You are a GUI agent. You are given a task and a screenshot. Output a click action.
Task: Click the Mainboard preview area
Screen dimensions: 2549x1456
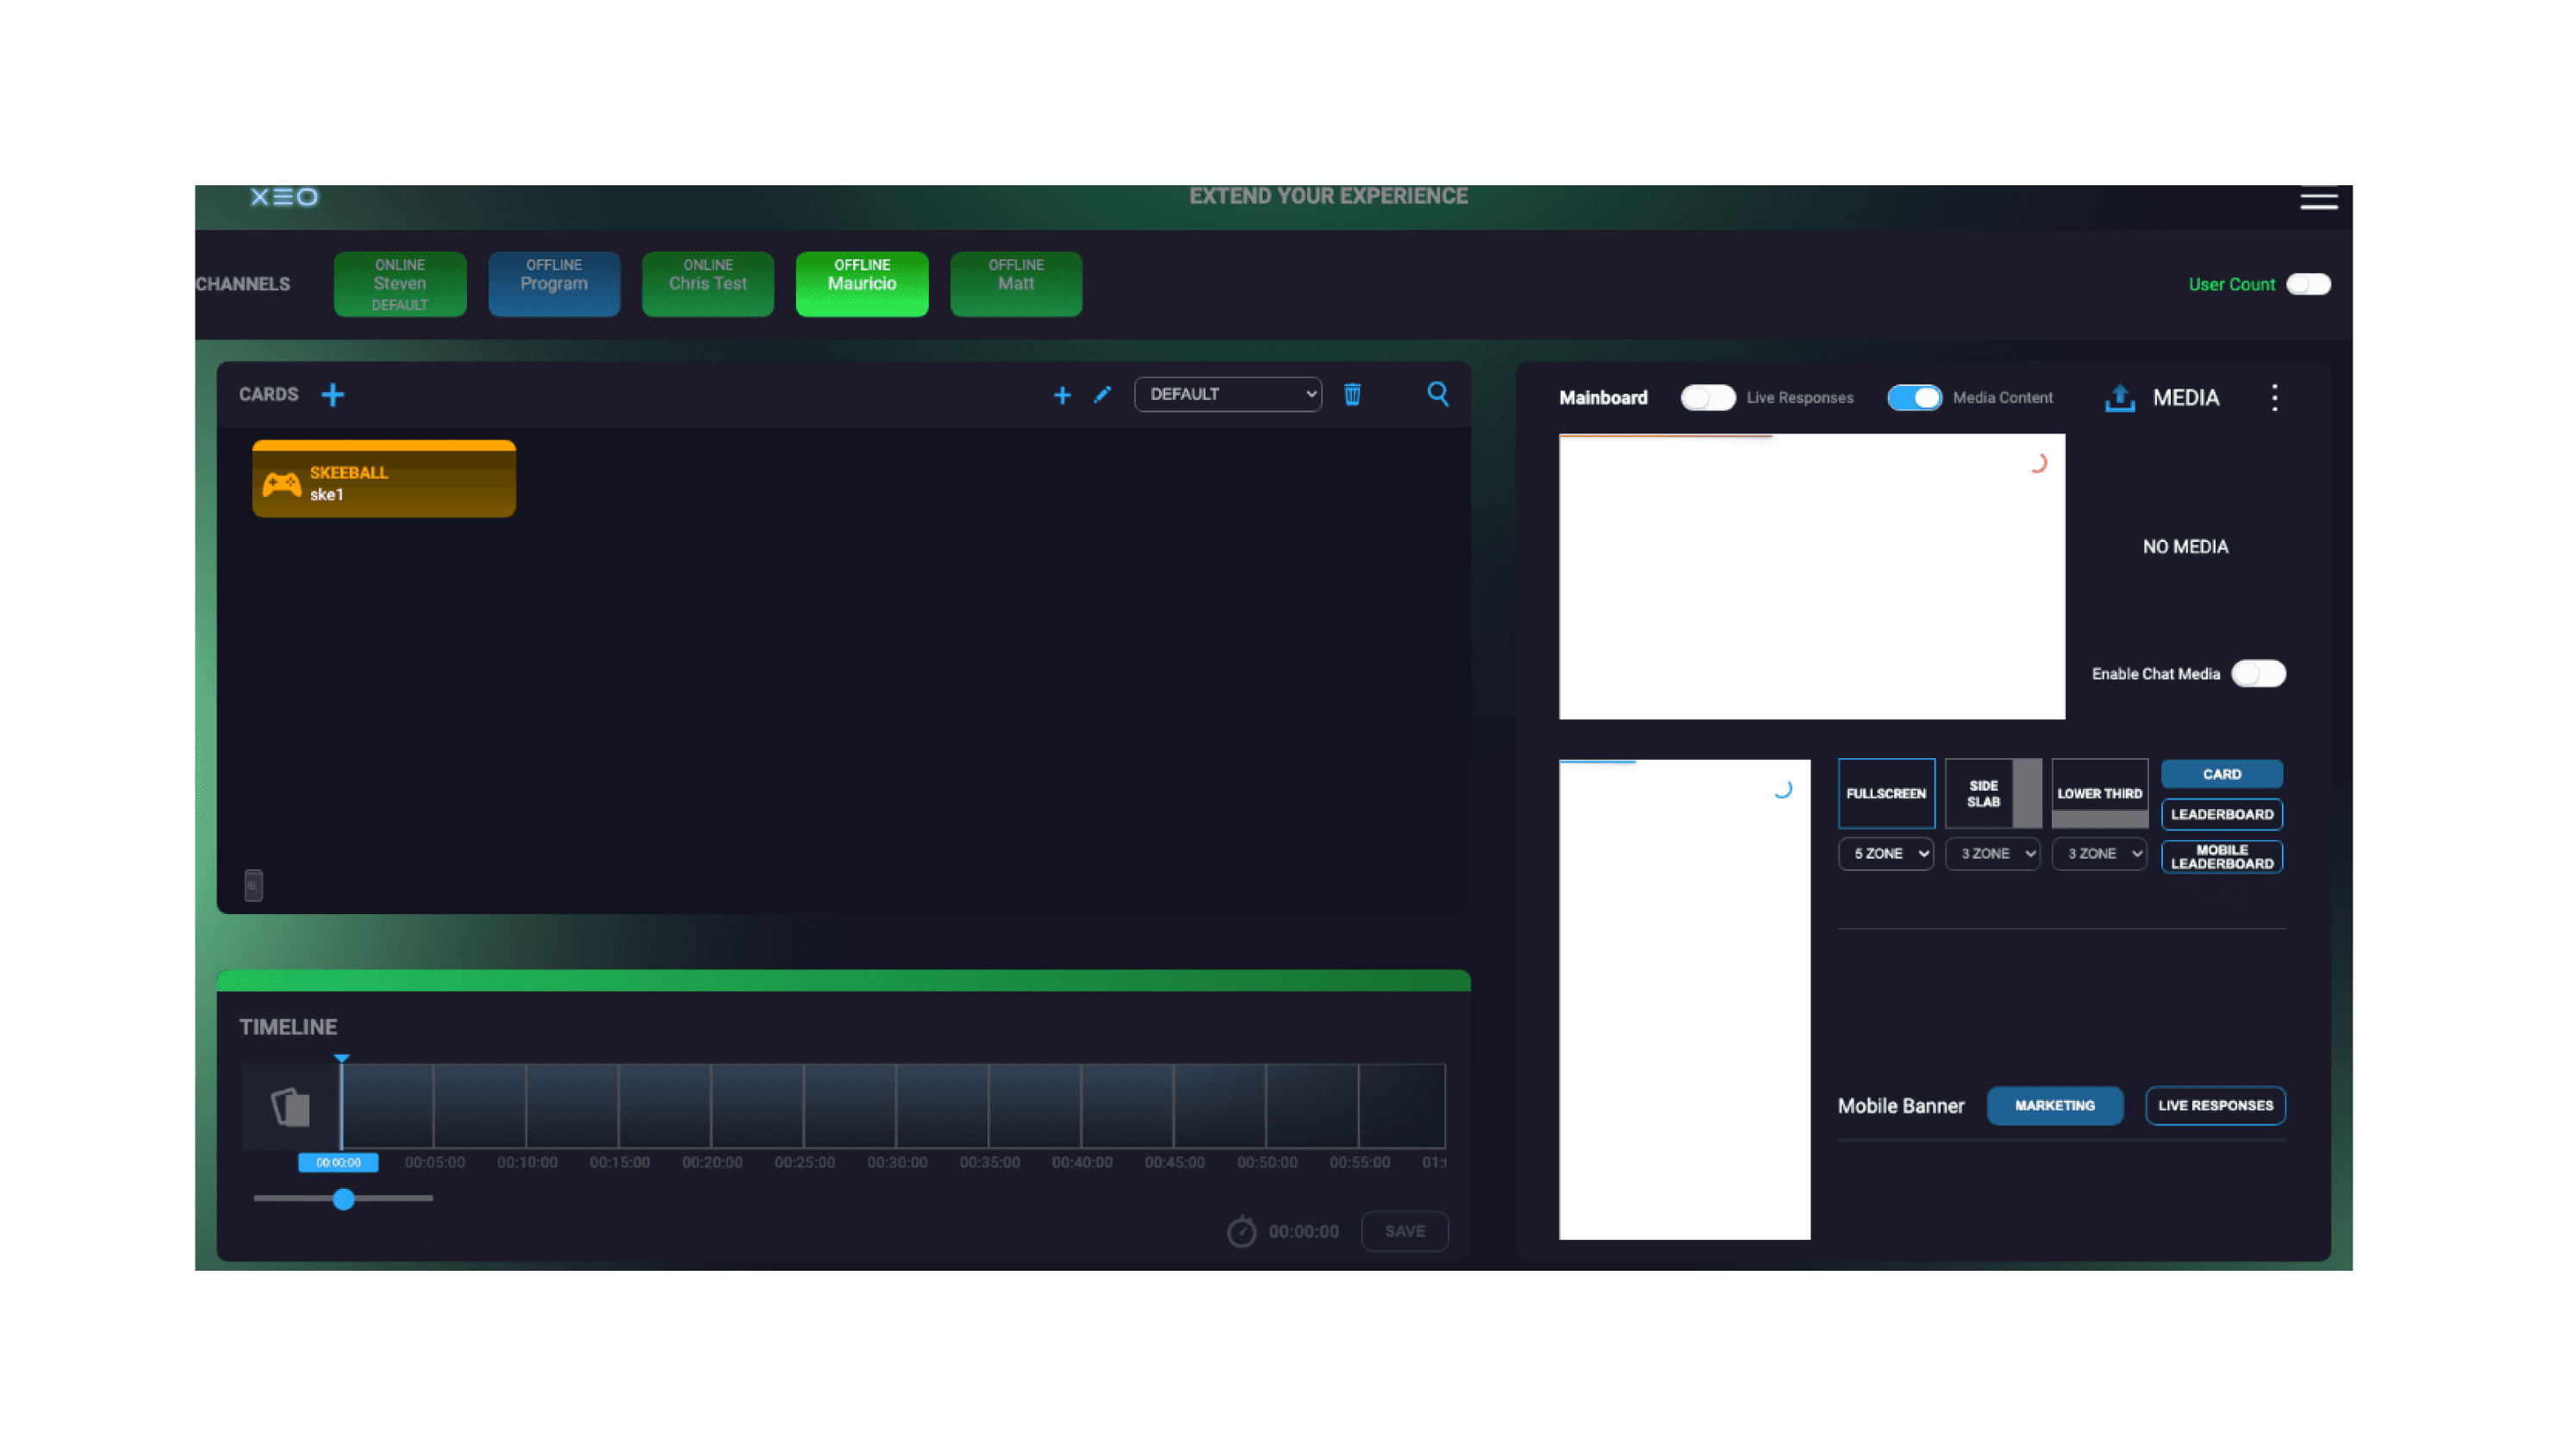1811,576
